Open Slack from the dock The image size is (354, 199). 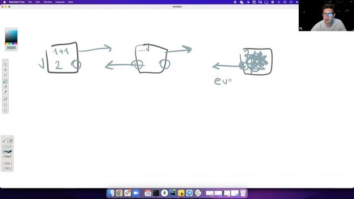pyautogui.click(x=128, y=193)
